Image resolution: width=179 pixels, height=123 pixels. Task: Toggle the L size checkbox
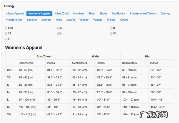(58, 34)
